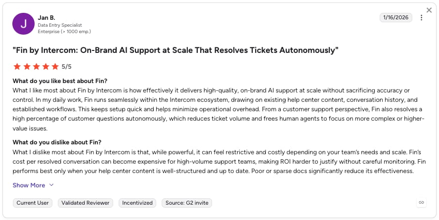
Task: Click the purple J reviewer avatar
Action: point(24,24)
